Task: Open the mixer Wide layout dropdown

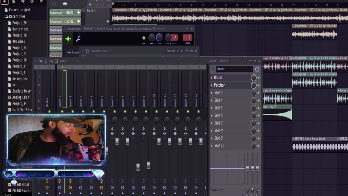Action: (63, 61)
